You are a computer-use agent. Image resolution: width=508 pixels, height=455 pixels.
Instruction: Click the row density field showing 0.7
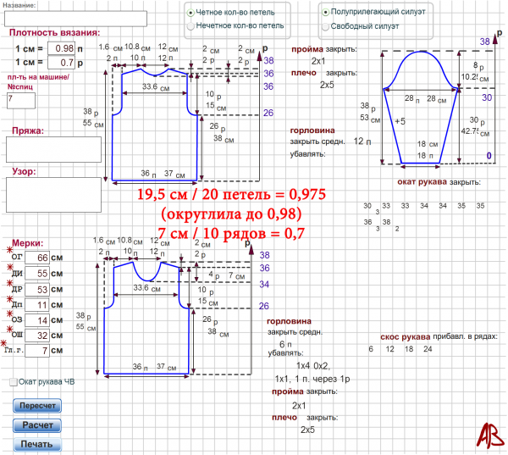click(62, 63)
